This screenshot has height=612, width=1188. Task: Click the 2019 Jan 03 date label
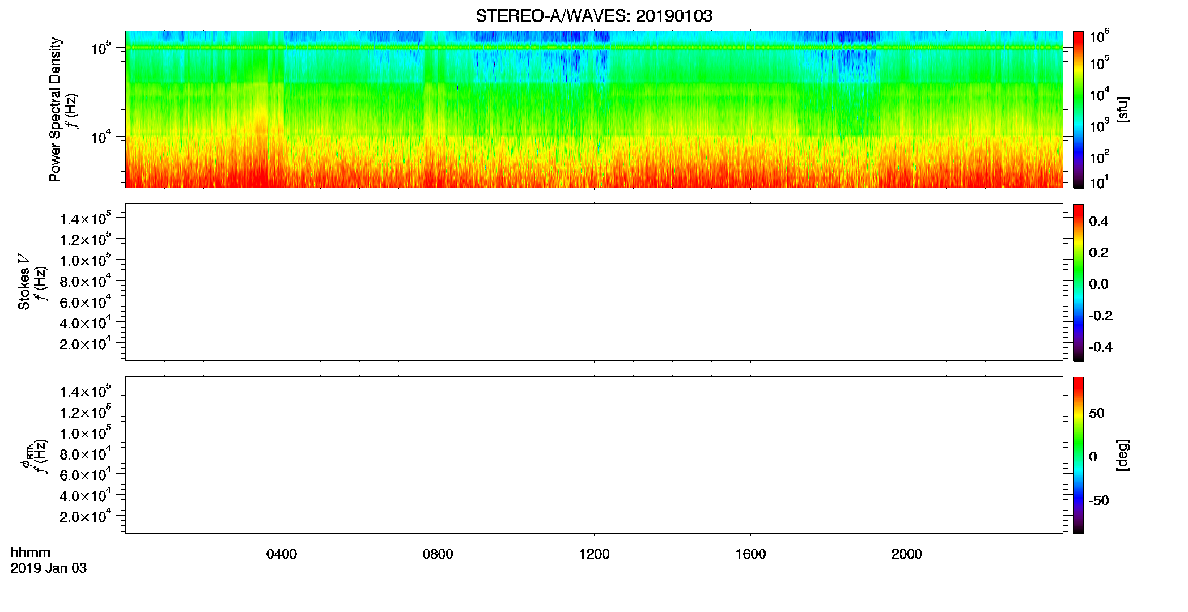pyautogui.click(x=49, y=568)
